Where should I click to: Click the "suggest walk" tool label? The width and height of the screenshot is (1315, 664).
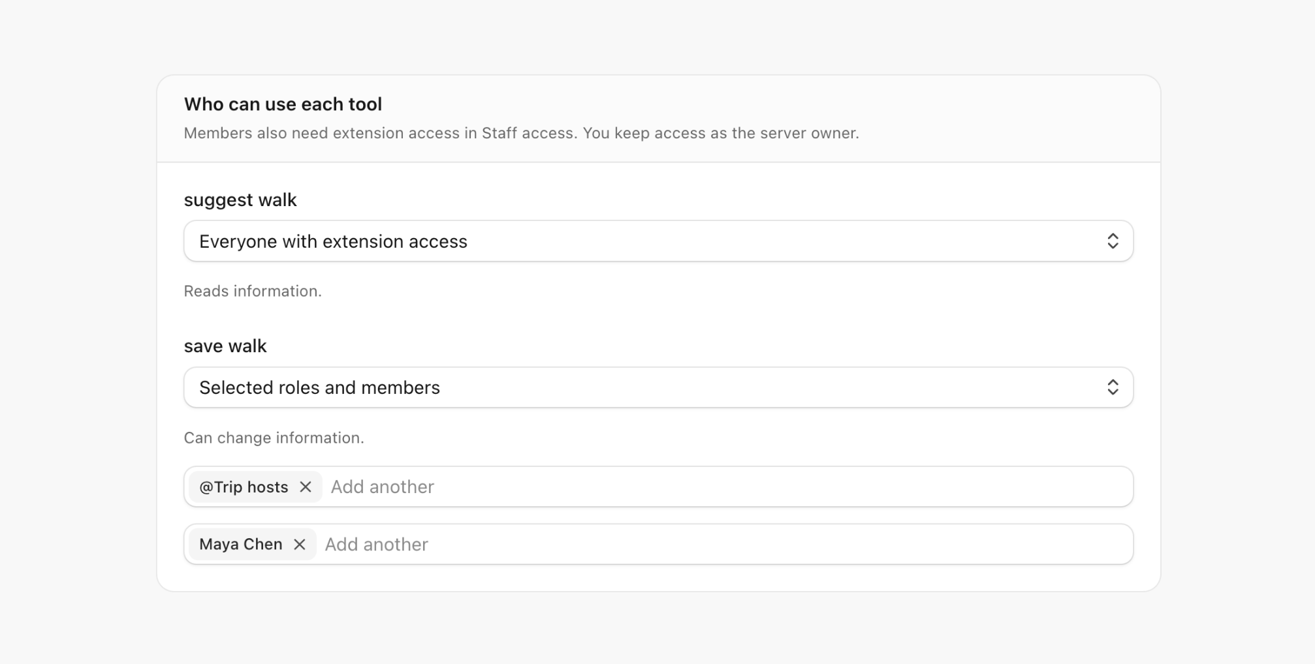coord(240,200)
